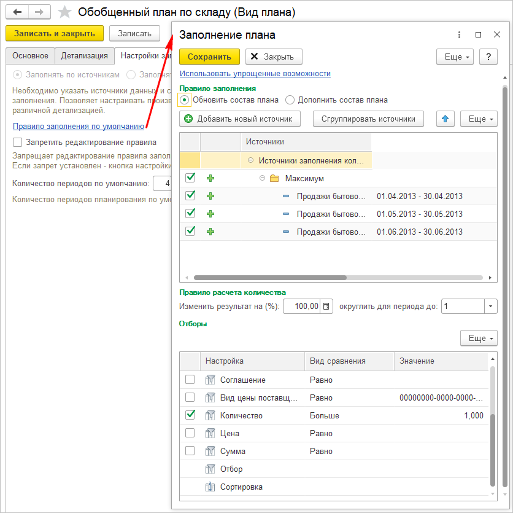
Task: Open the Основное tab
Action: point(30,56)
